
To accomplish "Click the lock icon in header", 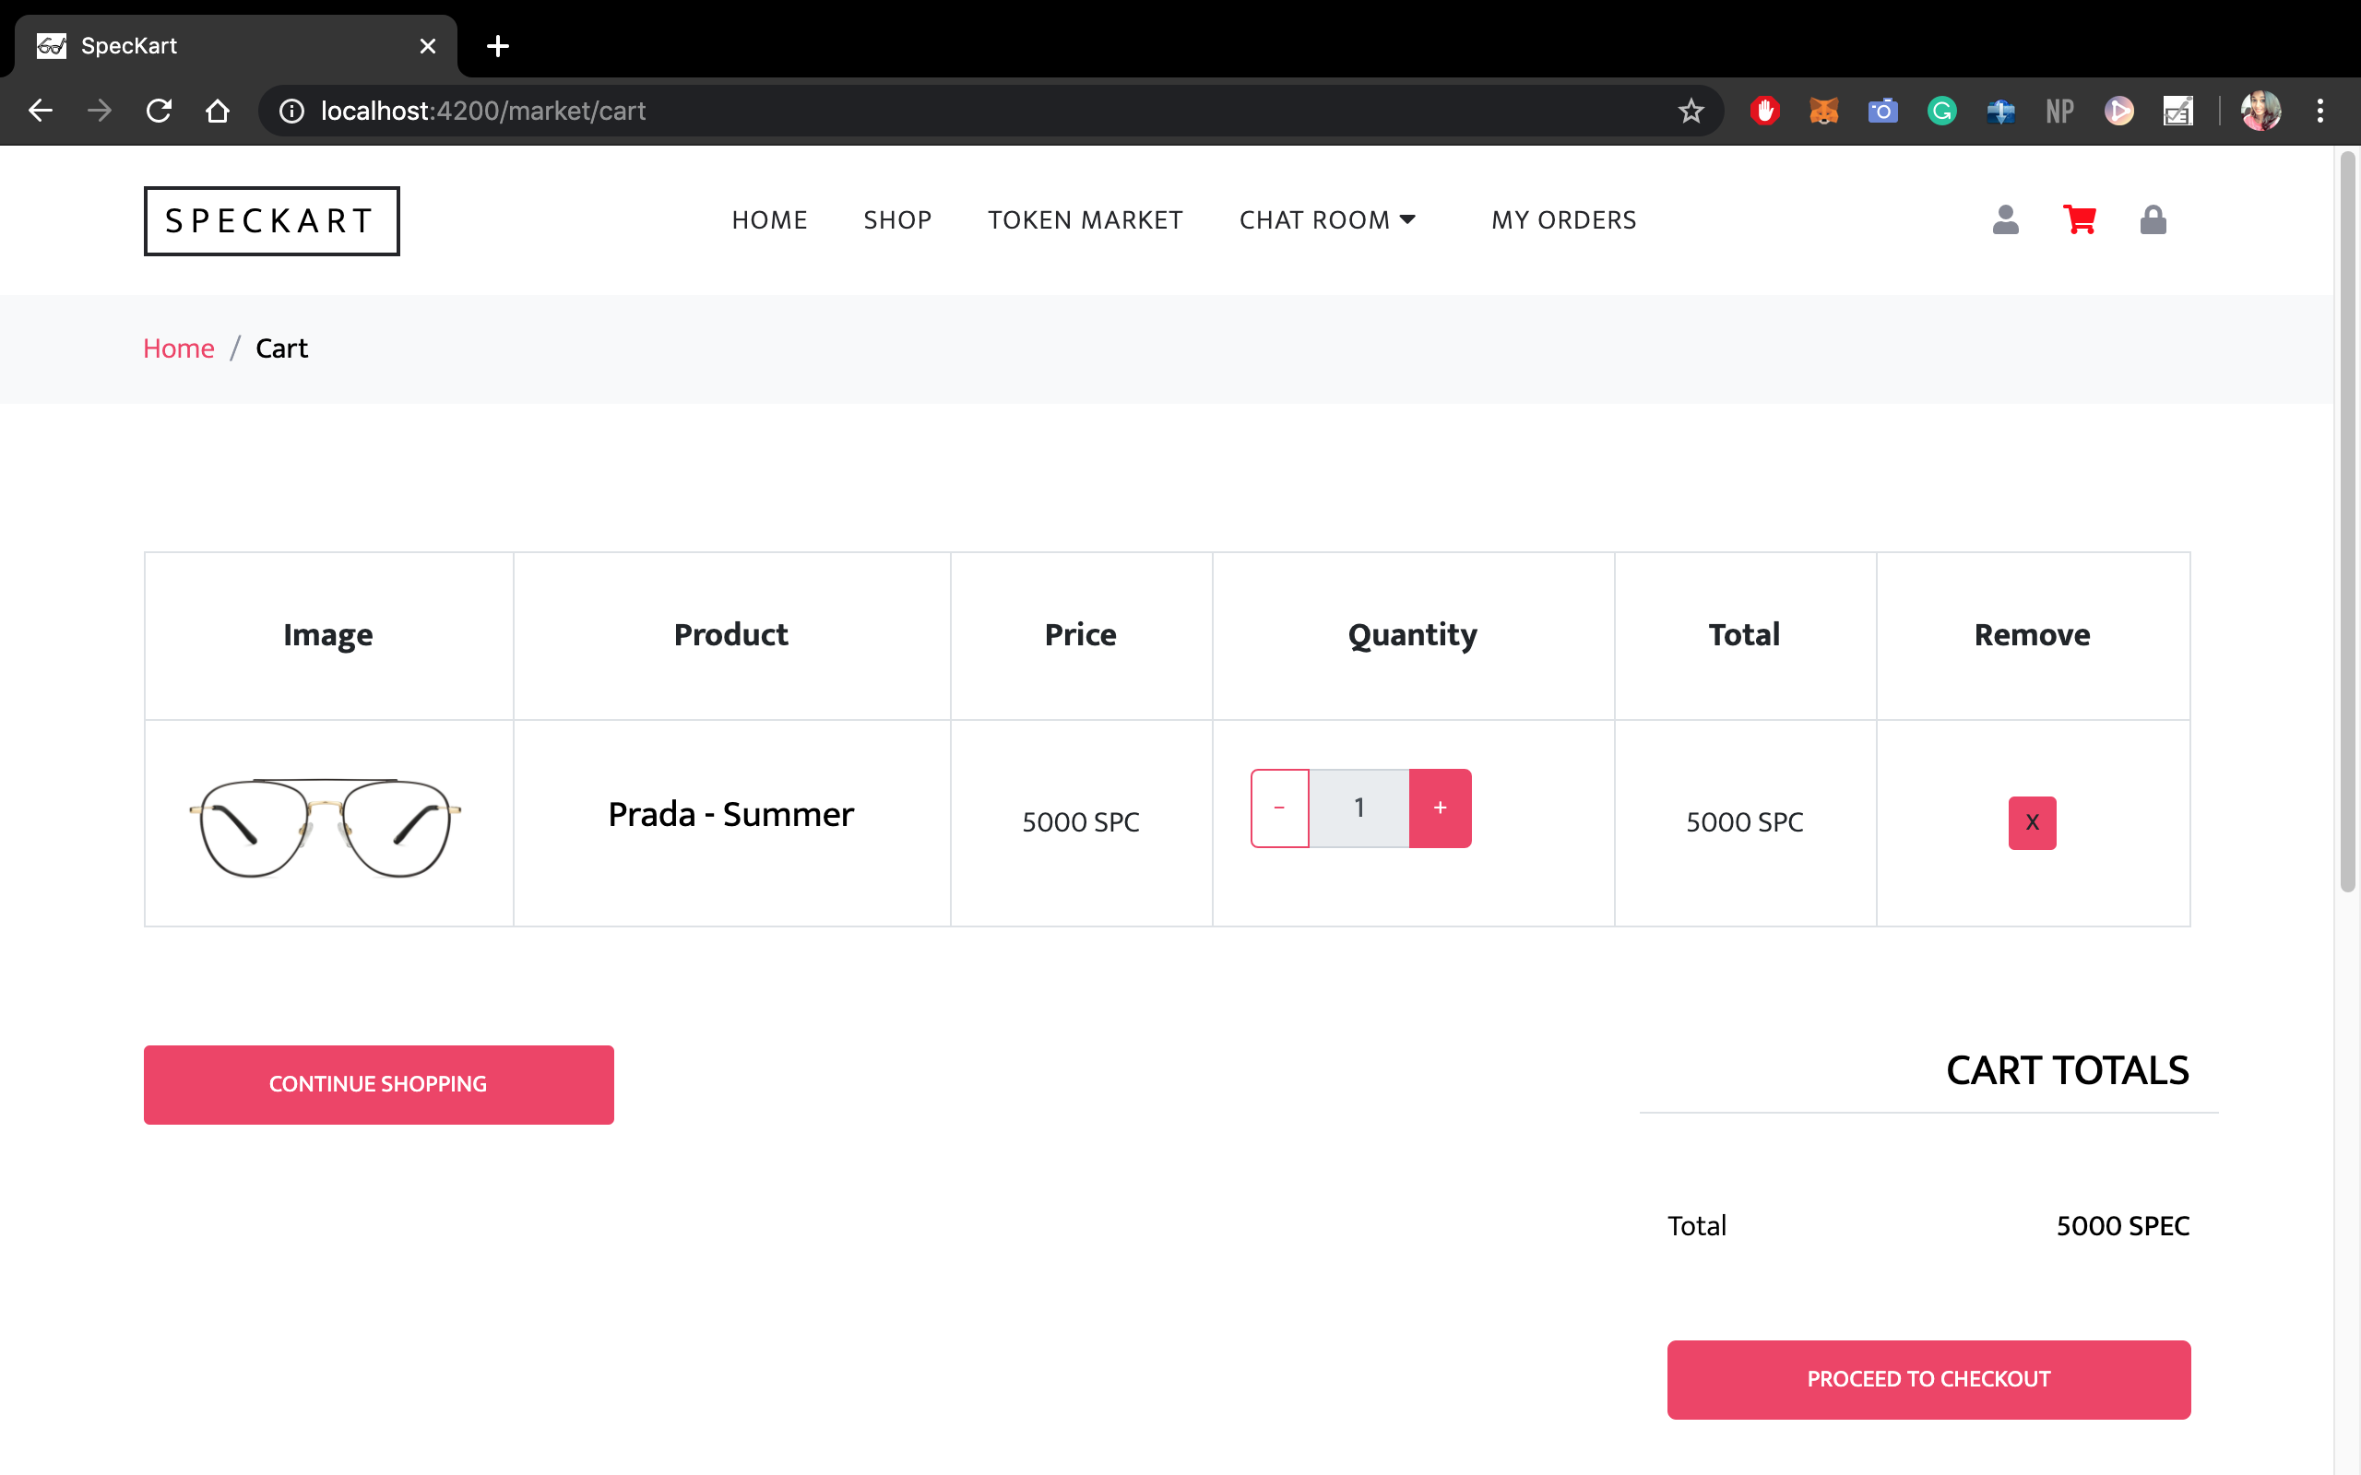I will pos(2153,219).
